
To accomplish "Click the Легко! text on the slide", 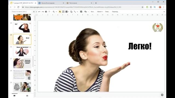I will pos(140,46).
